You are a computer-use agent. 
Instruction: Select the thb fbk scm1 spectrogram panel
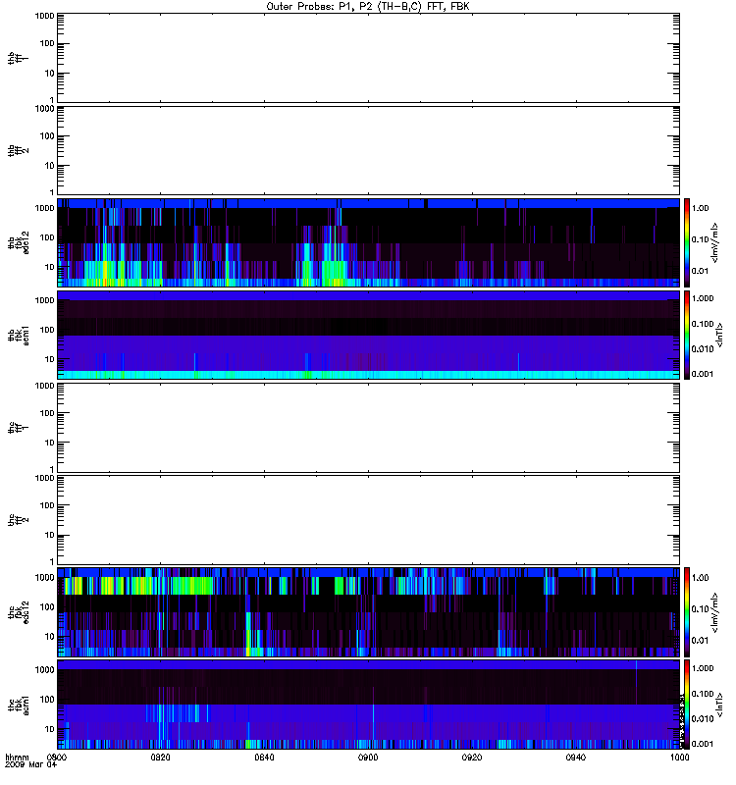pyautogui.click(x=369, y=336)
